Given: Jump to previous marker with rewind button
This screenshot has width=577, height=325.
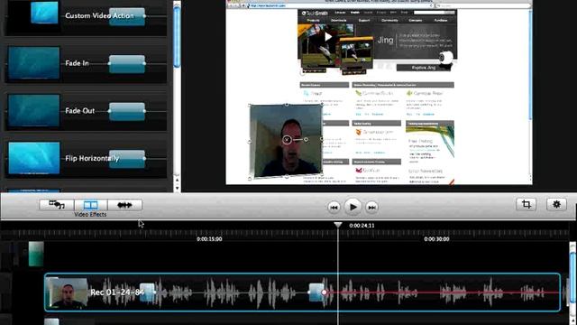Looking at the screenshot, I should tap(334, 208).
